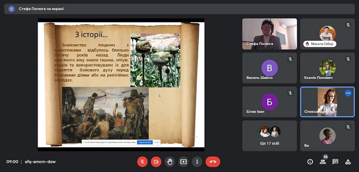Toggle the camera off button
This screenshot has height=172, width=359.
[156, 162]
